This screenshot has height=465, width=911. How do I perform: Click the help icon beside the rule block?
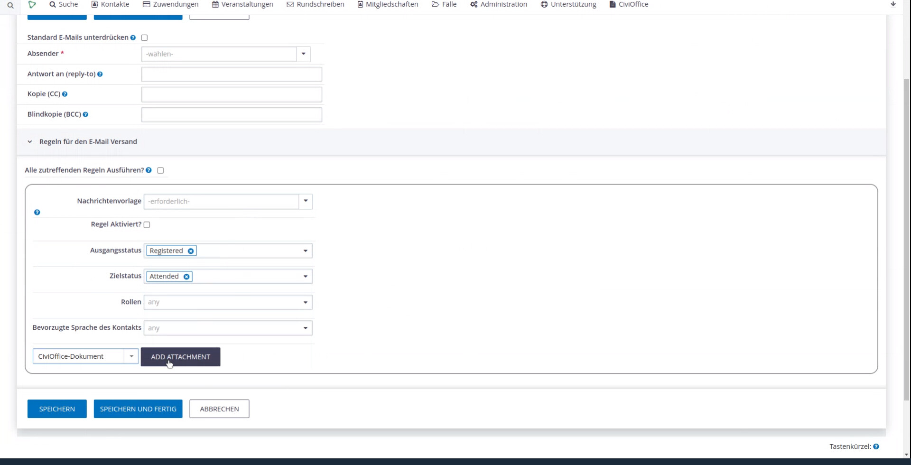[37, 213]
